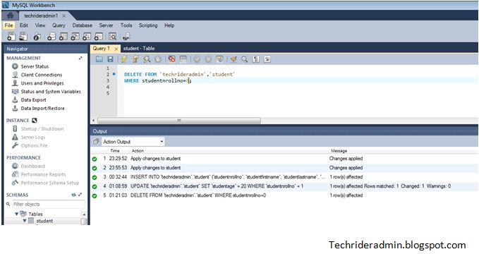Open Performance Reports

43,174
